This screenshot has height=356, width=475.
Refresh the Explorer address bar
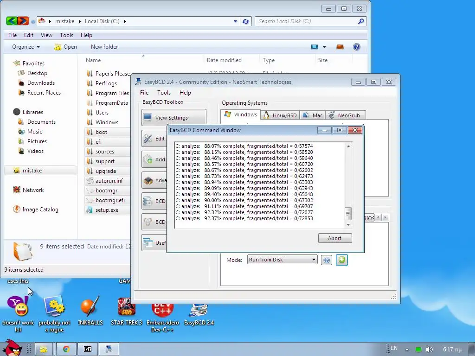(246, 21)
